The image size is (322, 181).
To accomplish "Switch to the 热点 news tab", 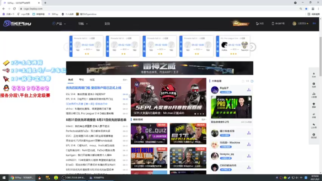I will [70, 80].
